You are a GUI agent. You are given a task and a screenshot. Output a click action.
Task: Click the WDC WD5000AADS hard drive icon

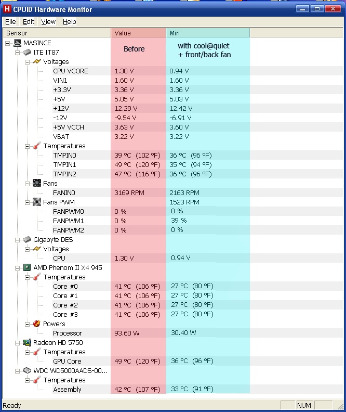tap(27, 370)
